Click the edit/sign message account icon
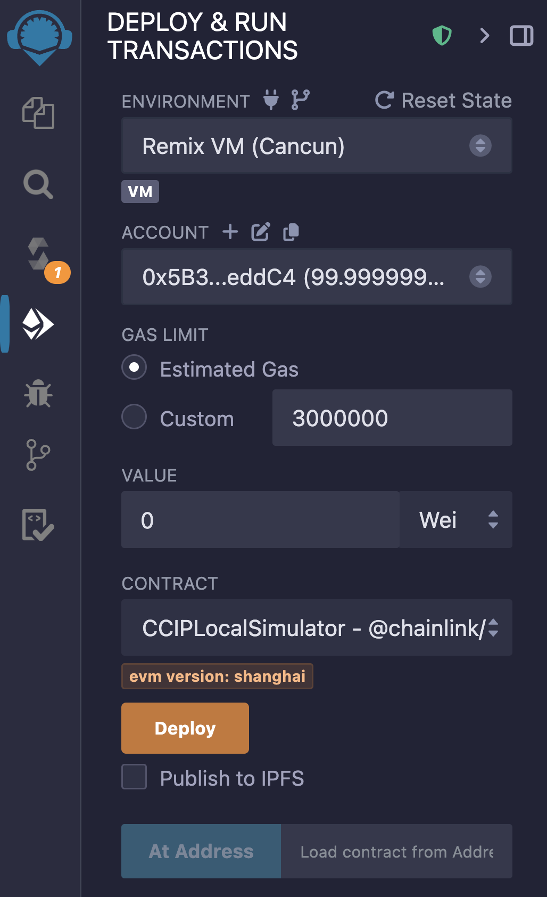Screen dimensions: 547x897 (261, 232)
